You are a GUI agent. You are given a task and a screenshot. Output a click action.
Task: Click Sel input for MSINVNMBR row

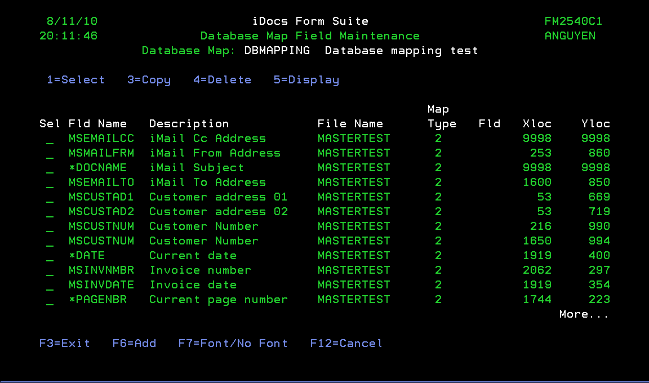[50, 271]
